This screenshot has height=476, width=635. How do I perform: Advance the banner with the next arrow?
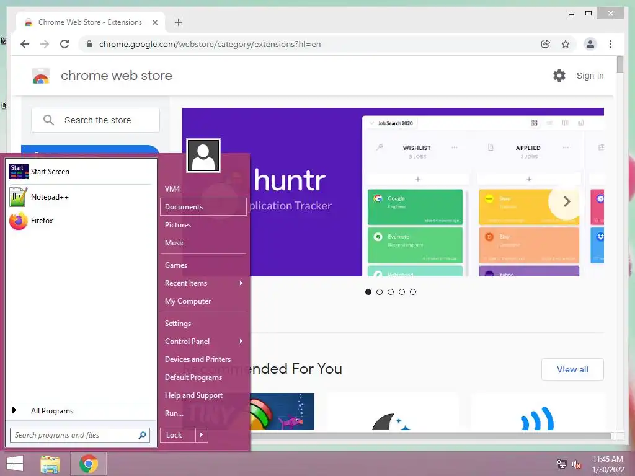coord(566,201)
